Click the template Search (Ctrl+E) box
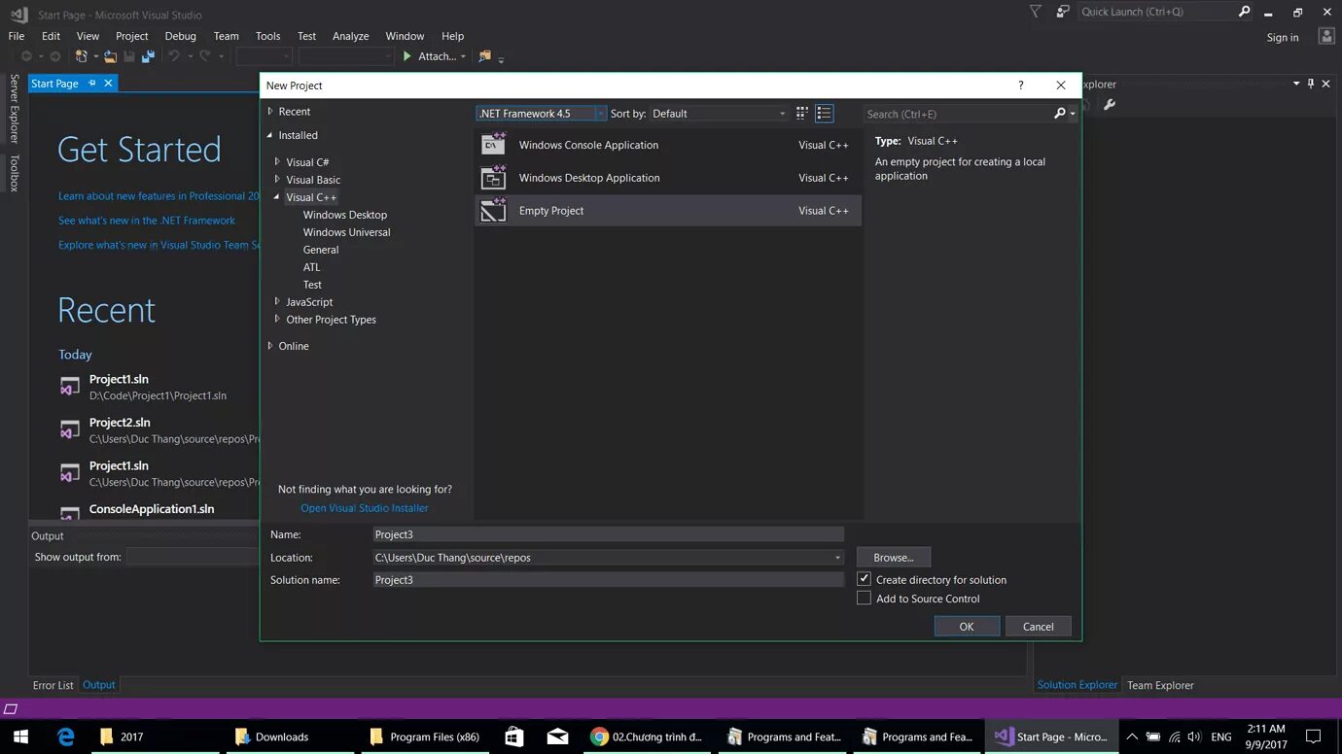1342x754 pixels. [x=958, y=114]
